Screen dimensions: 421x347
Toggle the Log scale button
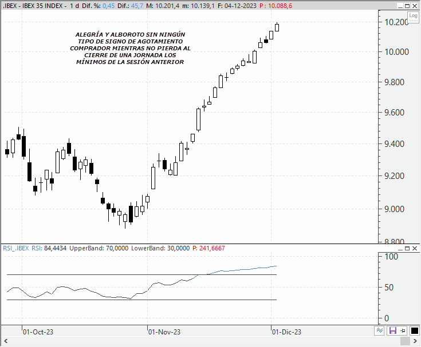point(413,16)
